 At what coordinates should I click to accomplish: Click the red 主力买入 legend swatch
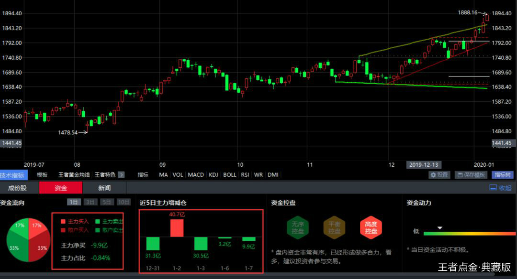(x=63, y=221)
